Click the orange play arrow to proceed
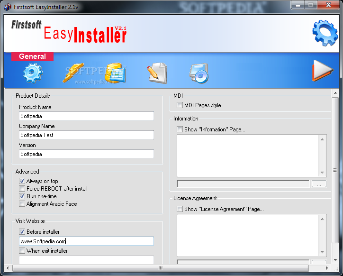The width and height of the screenshot is (343, 276). [x=323, y=71]
